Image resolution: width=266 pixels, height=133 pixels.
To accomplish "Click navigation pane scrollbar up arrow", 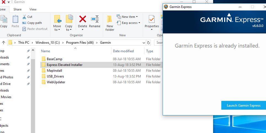I will (x=33, y=50).
